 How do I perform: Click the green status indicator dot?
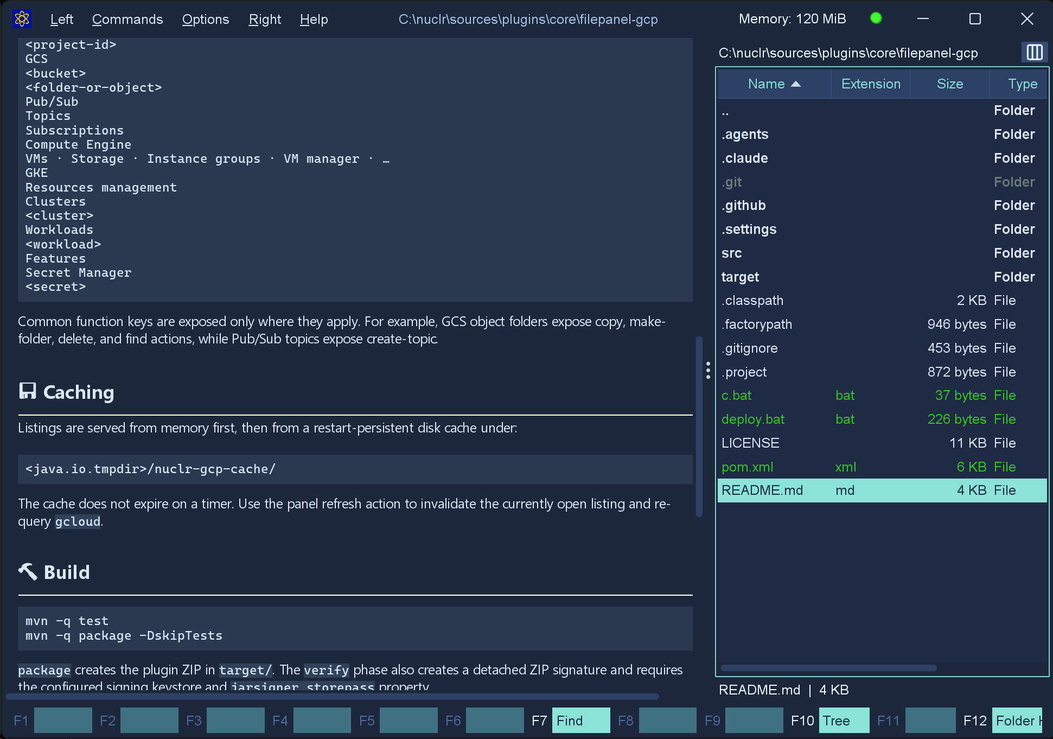876,18
